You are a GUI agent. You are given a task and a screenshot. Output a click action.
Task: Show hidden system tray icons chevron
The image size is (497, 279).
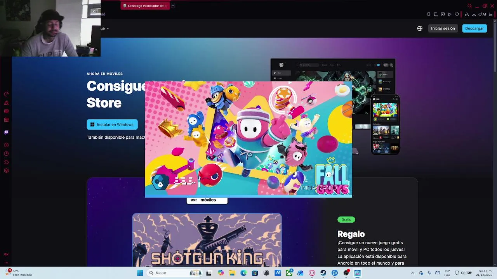[x=412, y=273]
